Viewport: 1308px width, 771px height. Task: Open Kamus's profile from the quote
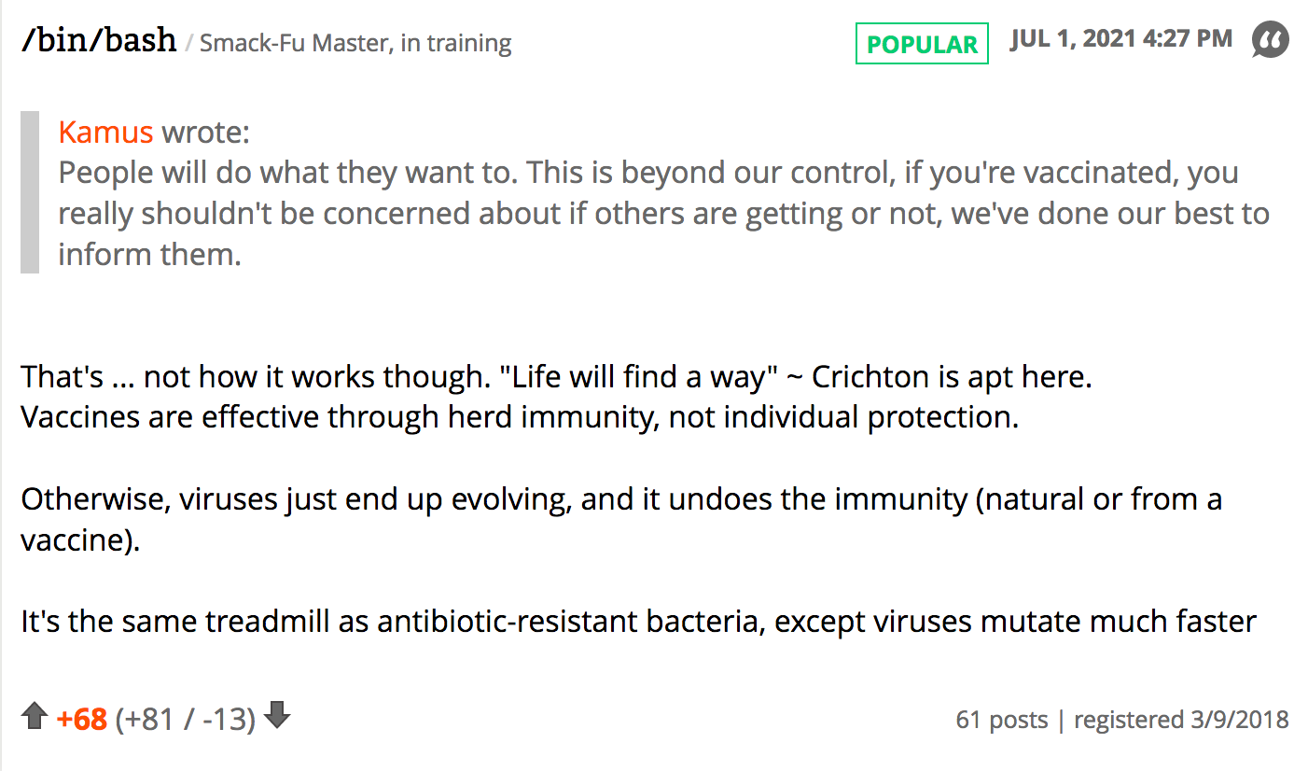coord(105,132)
